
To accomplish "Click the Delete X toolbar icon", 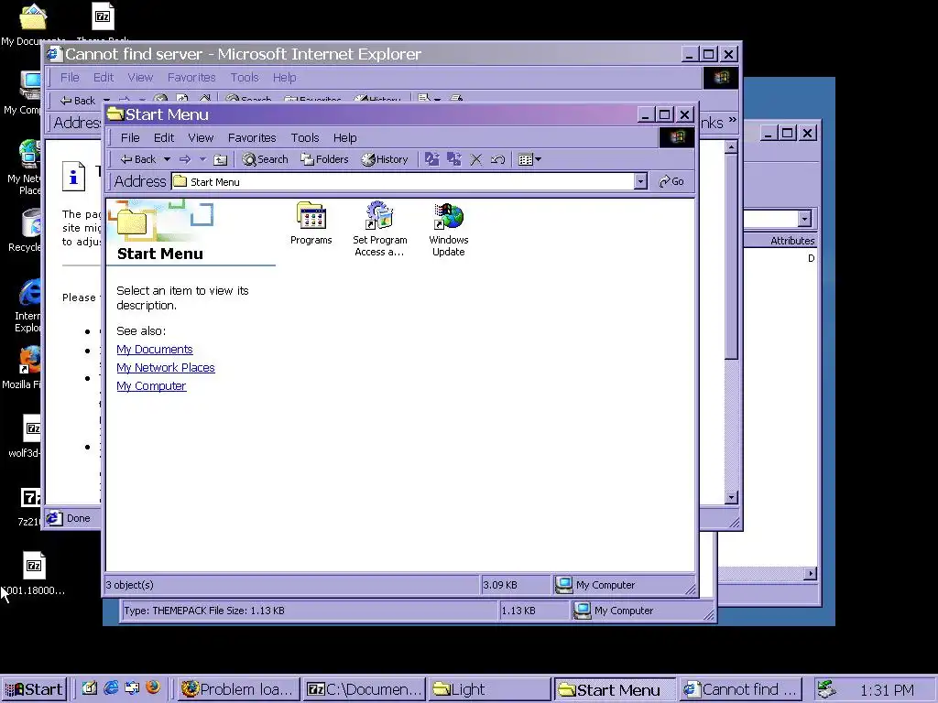I will tap(476, 159).
